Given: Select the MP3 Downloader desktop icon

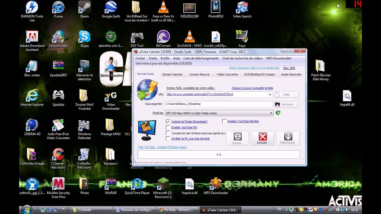Looking at the screenshot, I should 216,186.
